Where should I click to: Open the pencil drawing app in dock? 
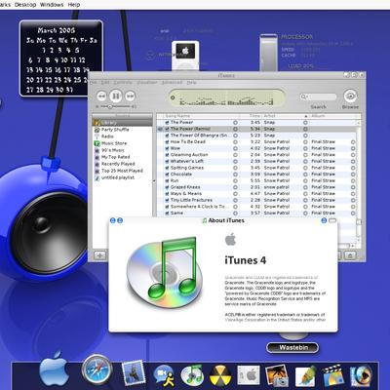pos(305,376)
